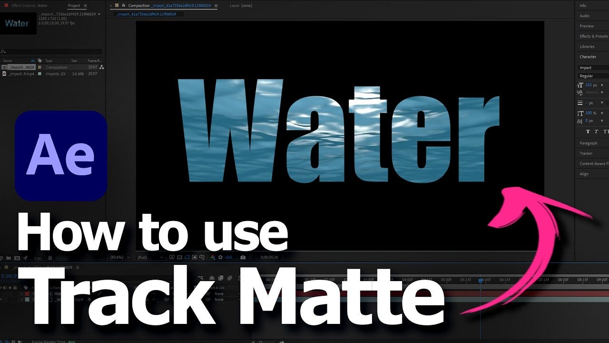609x343 pixels.
Task: Expand the Content-Aware Fill panel
Action: point(593,163)
